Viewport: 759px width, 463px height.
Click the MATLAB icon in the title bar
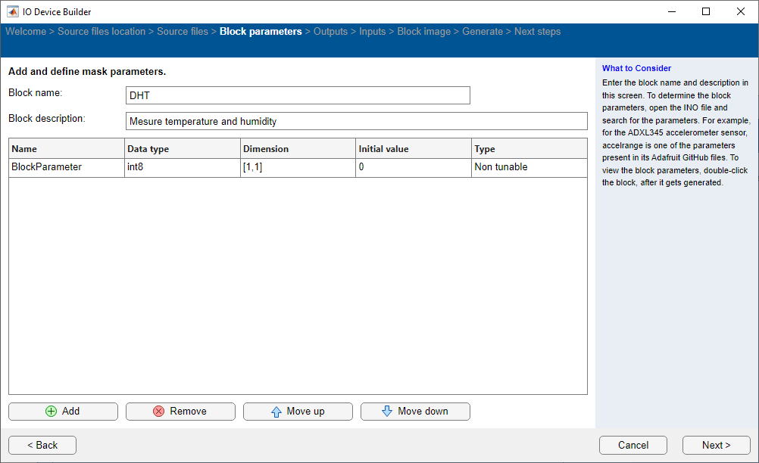point(11,11)
